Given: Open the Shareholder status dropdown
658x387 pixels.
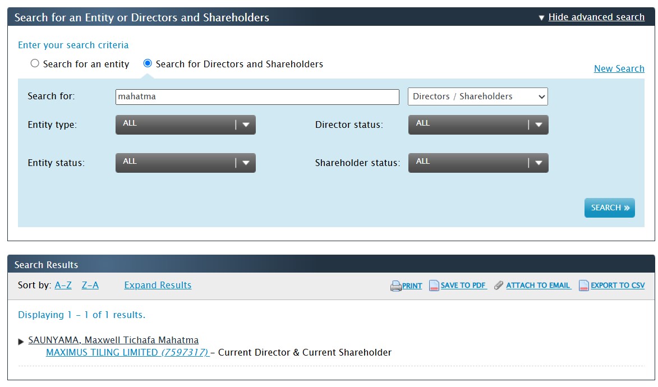Looking at the screenshot, I should click(478, 163).
